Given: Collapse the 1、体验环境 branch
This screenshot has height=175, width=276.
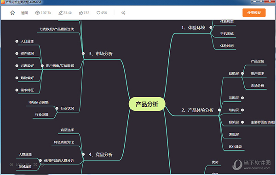Looking at the screenshot, I should (211, 27).
